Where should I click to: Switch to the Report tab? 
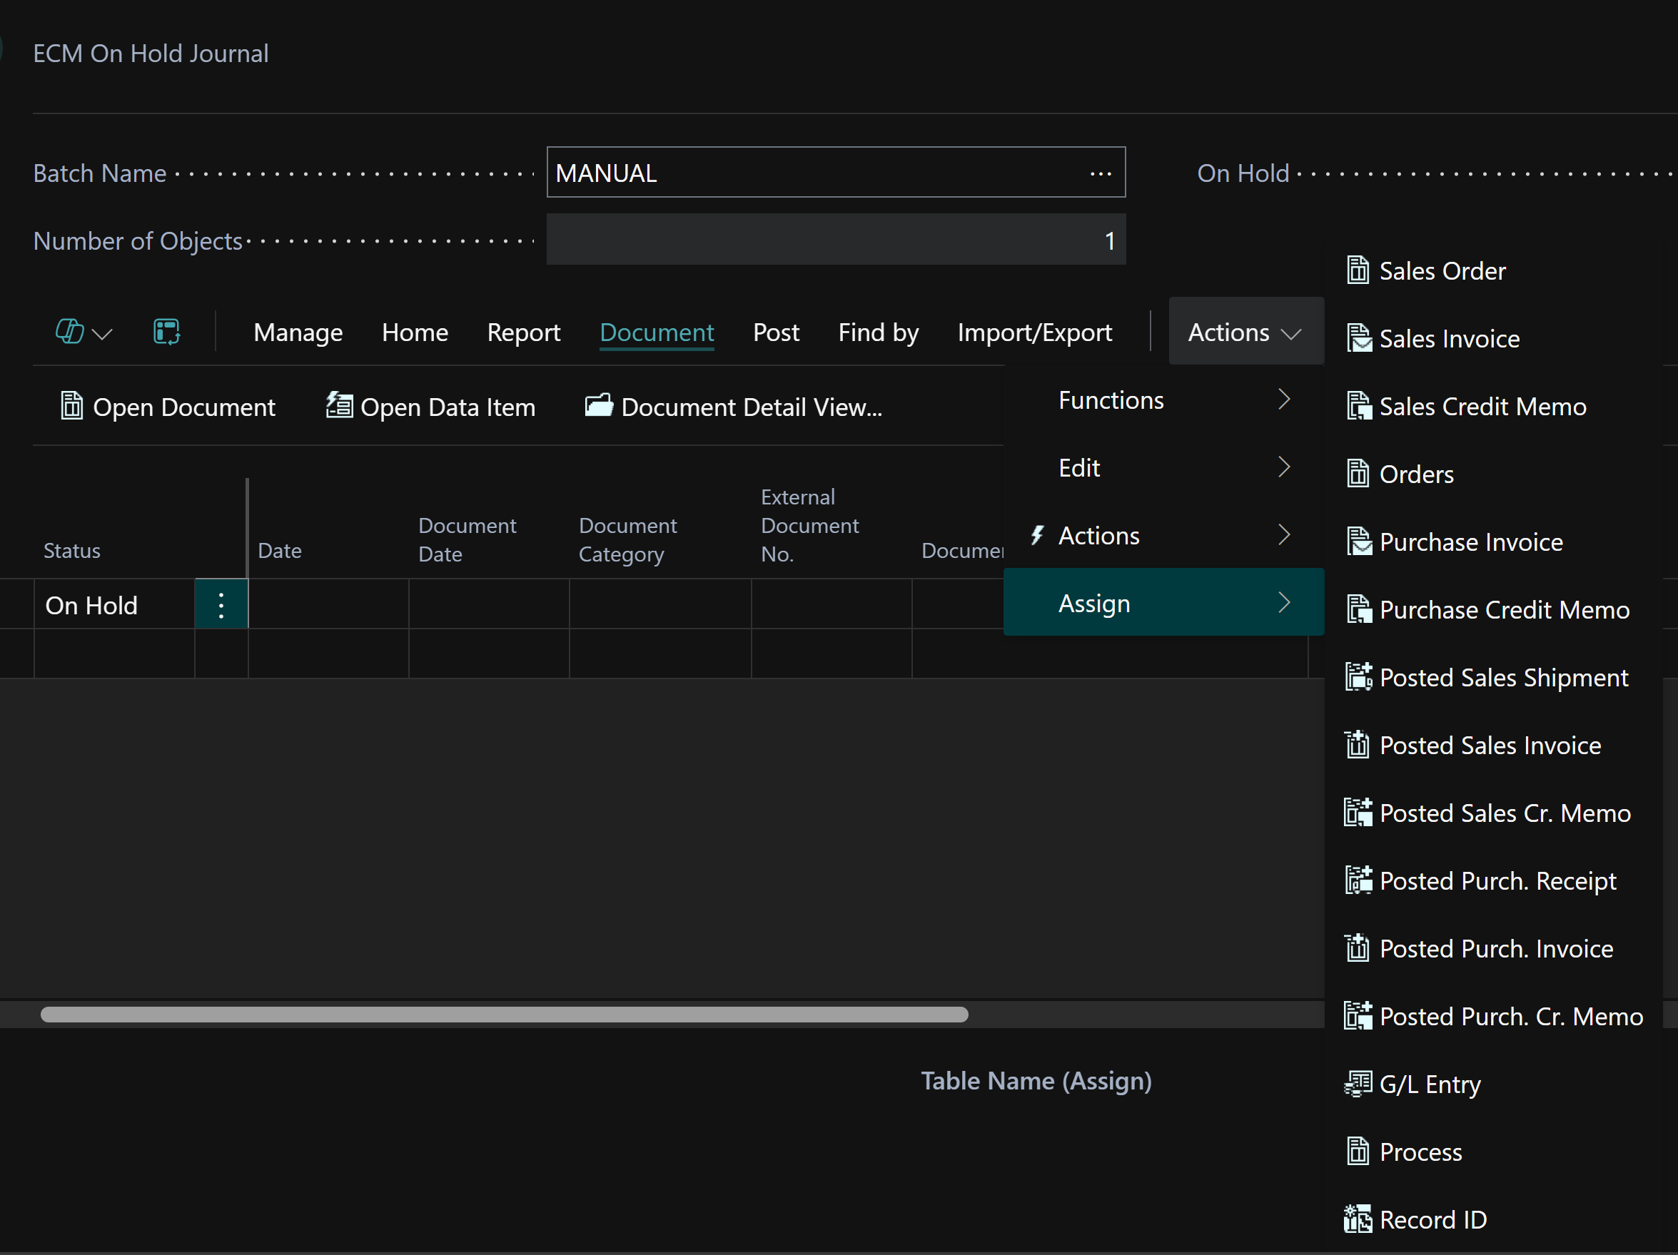click(x=523, y=332)
